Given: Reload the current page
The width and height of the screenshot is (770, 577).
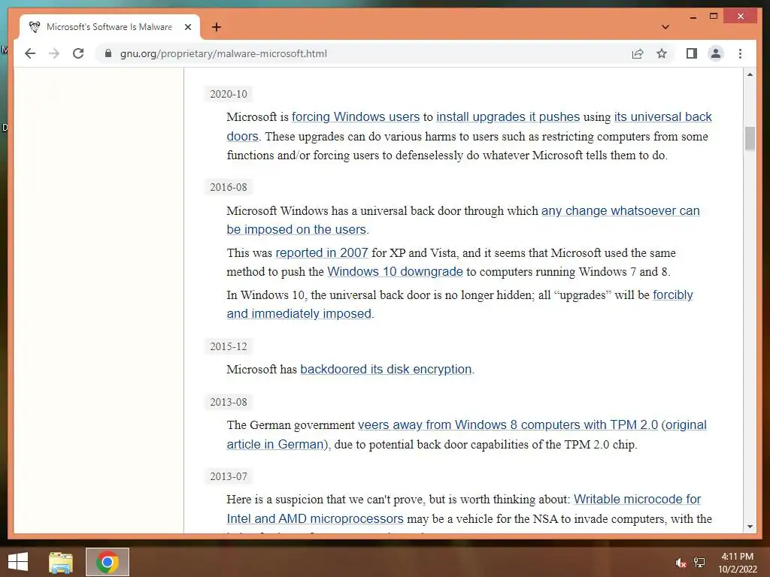Looking at the screenshot, I should coord(78,53).
